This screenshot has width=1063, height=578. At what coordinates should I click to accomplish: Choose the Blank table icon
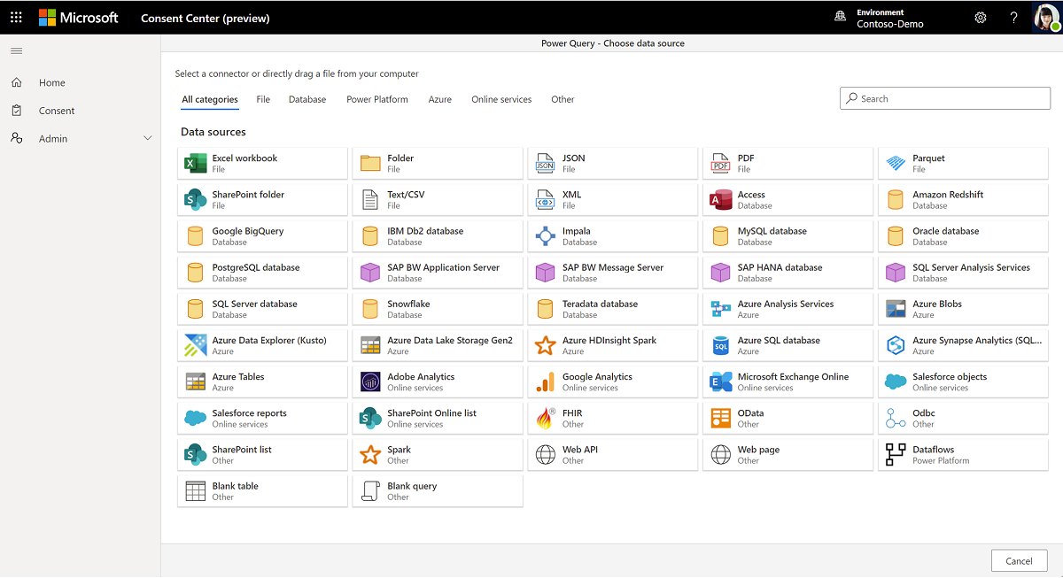[195, 491]
